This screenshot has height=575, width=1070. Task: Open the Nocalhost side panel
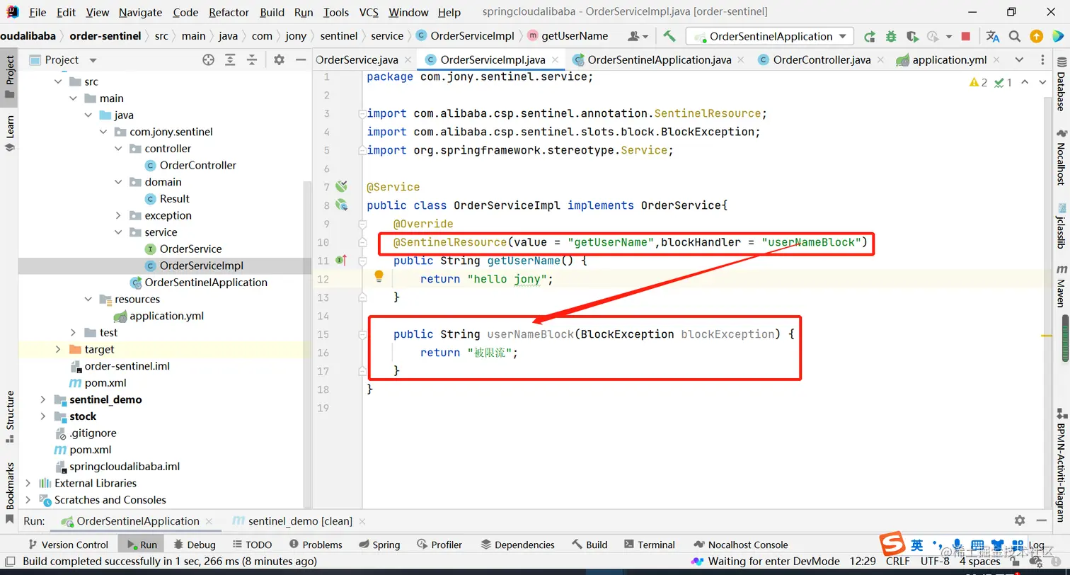[1061, 158]
